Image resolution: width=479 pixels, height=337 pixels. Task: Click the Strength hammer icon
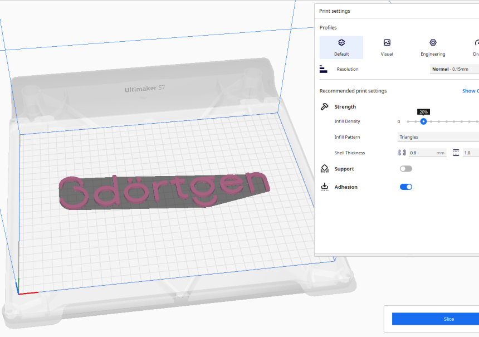324,106
